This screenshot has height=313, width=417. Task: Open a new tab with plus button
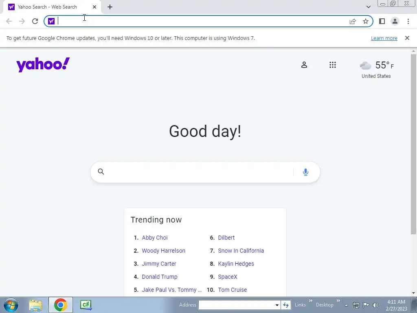(110, 7)
